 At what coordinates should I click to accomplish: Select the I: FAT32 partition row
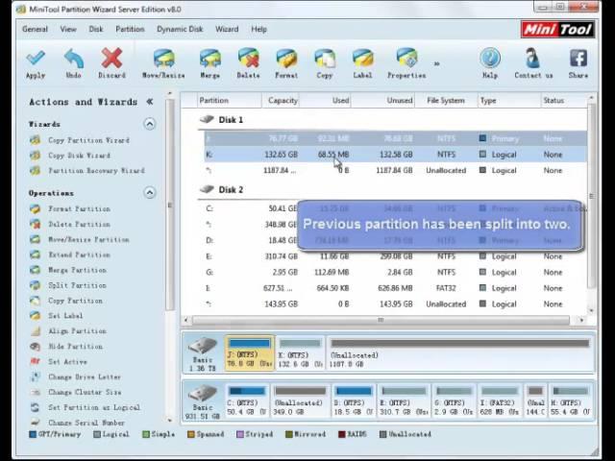tap(395, 288)
